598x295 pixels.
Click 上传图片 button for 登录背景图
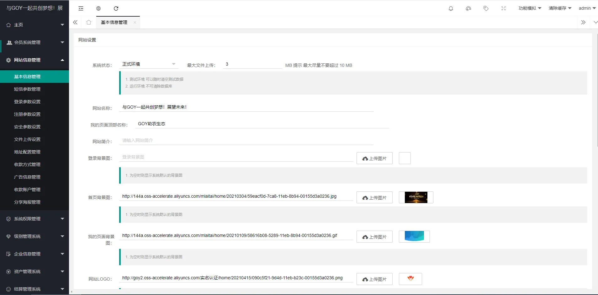tap(374, 158)
